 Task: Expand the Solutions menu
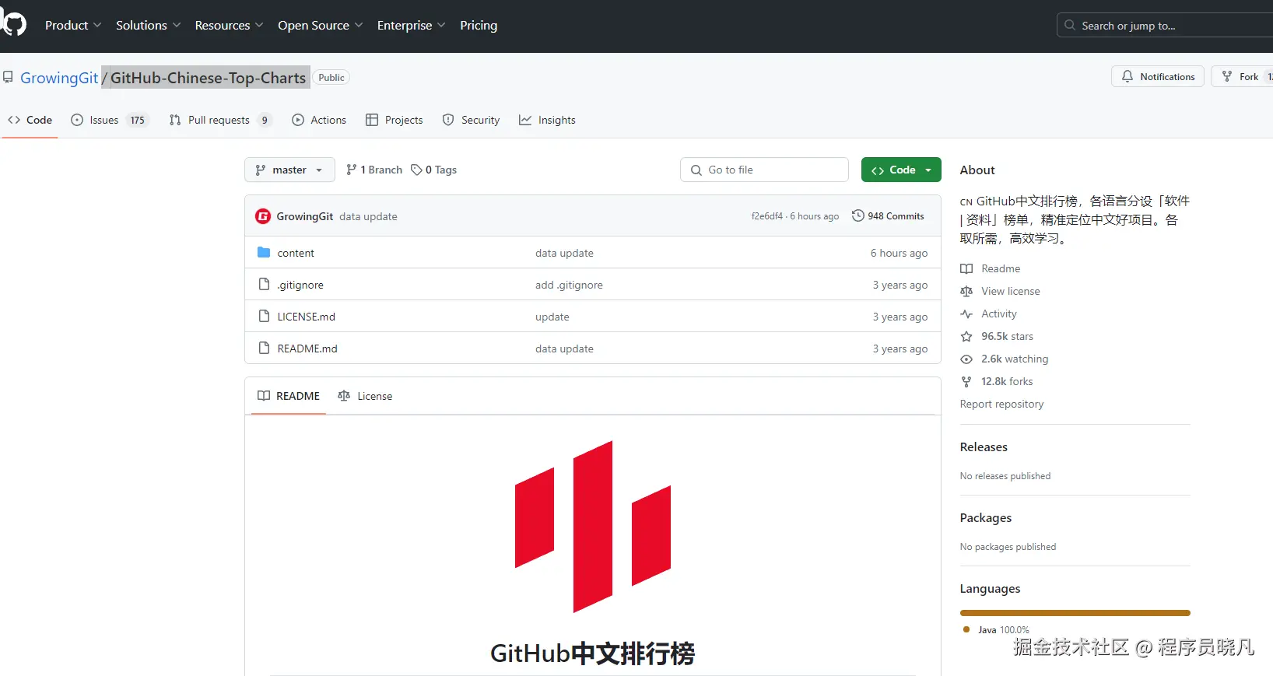(148, 25)
